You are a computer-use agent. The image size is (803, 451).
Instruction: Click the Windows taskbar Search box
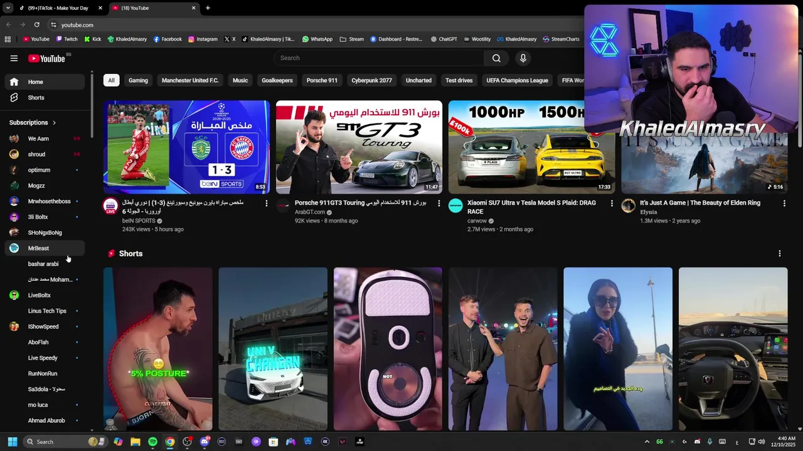pos(65,442)
